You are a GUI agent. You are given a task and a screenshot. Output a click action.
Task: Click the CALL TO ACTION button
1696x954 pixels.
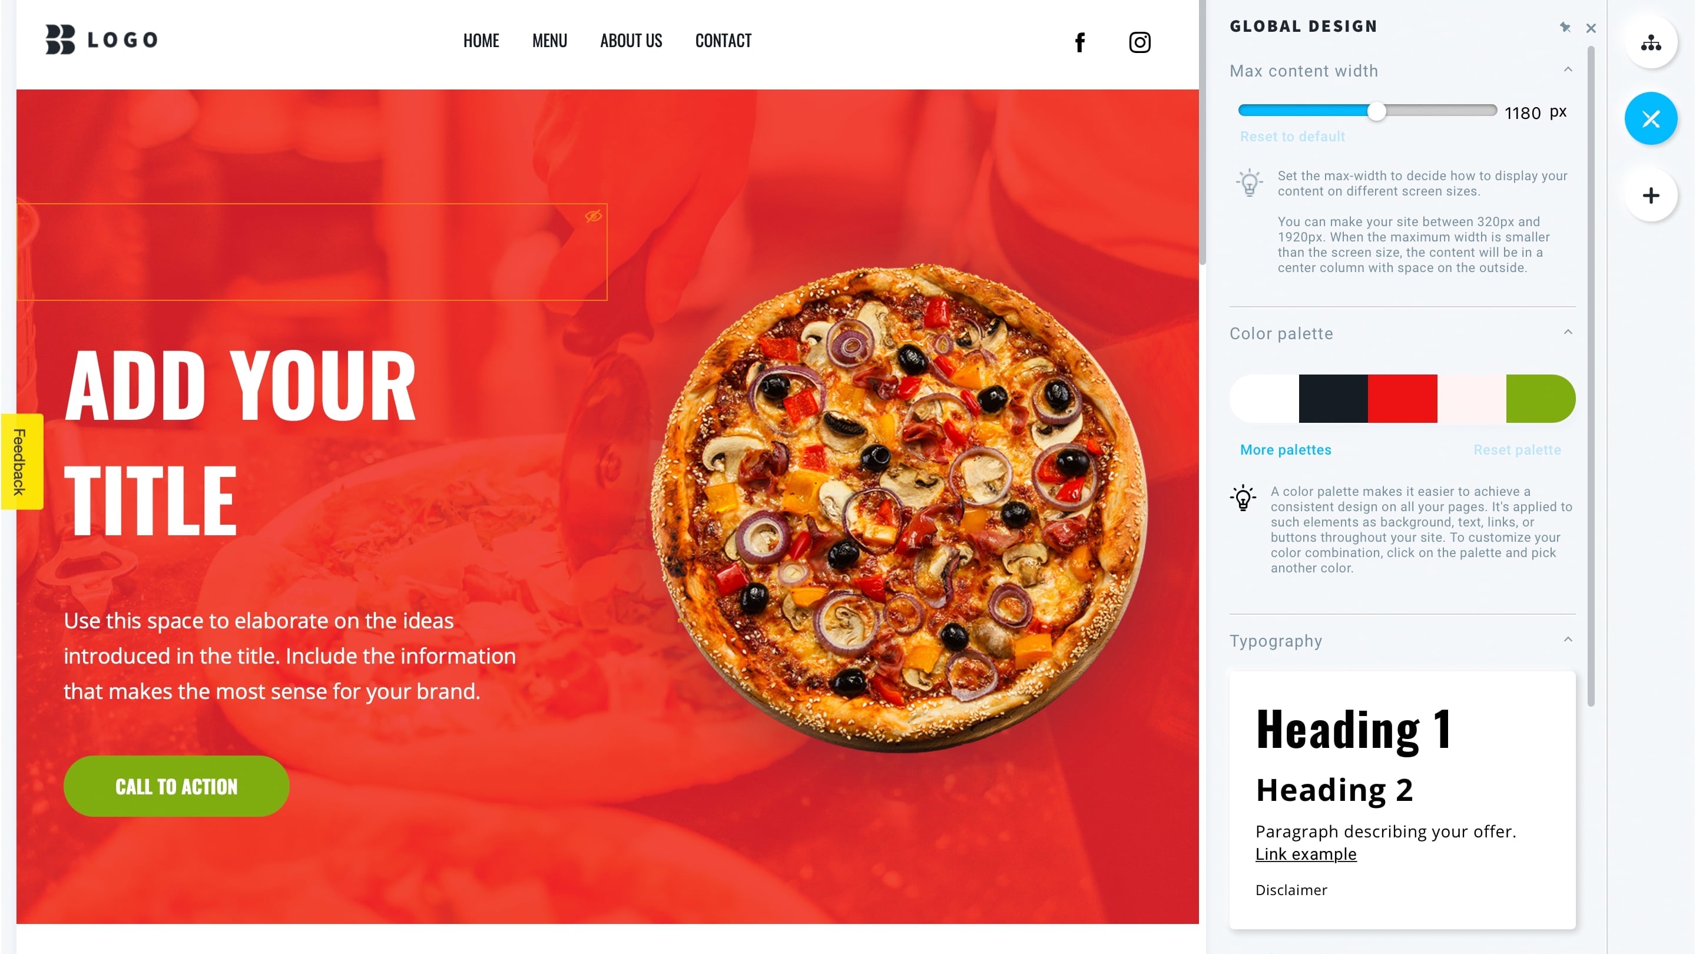(177, 785)
